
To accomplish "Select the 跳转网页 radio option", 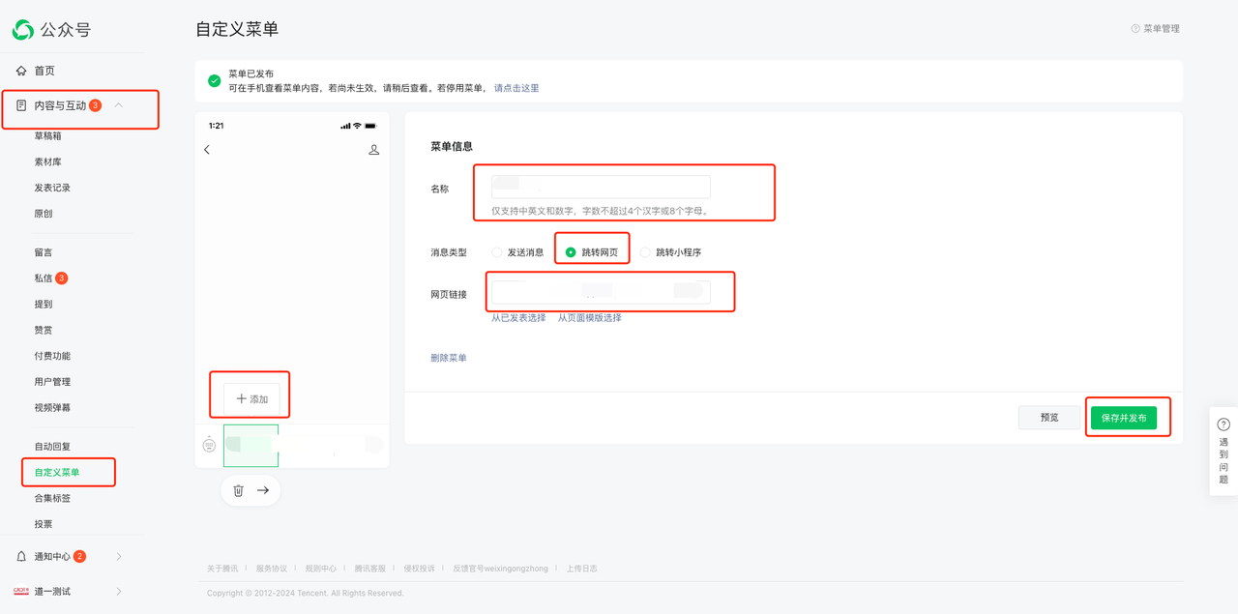I will pos(571,252).
